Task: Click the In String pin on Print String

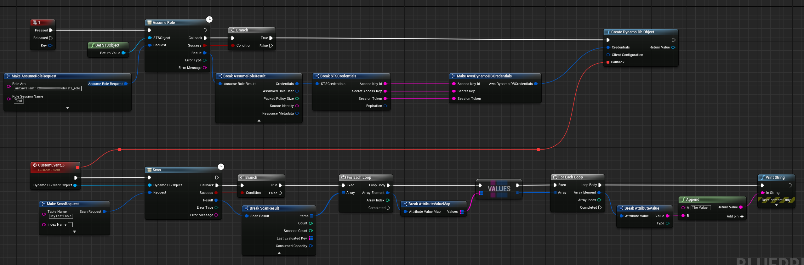Action: [x=762, y=193]
